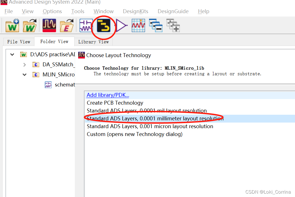
Task: Open the Tools menu
Action: point(78,11)
